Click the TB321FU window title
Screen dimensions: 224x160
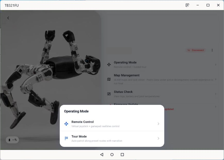[x=12, y=5]
